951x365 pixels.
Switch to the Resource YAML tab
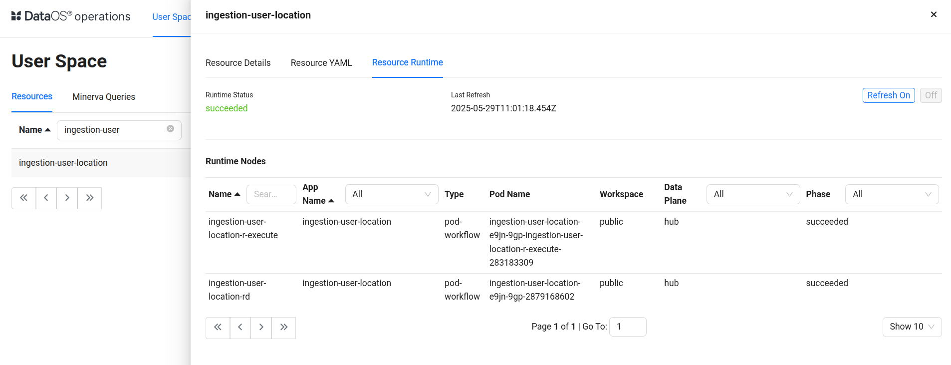click(x=321, y=63)
